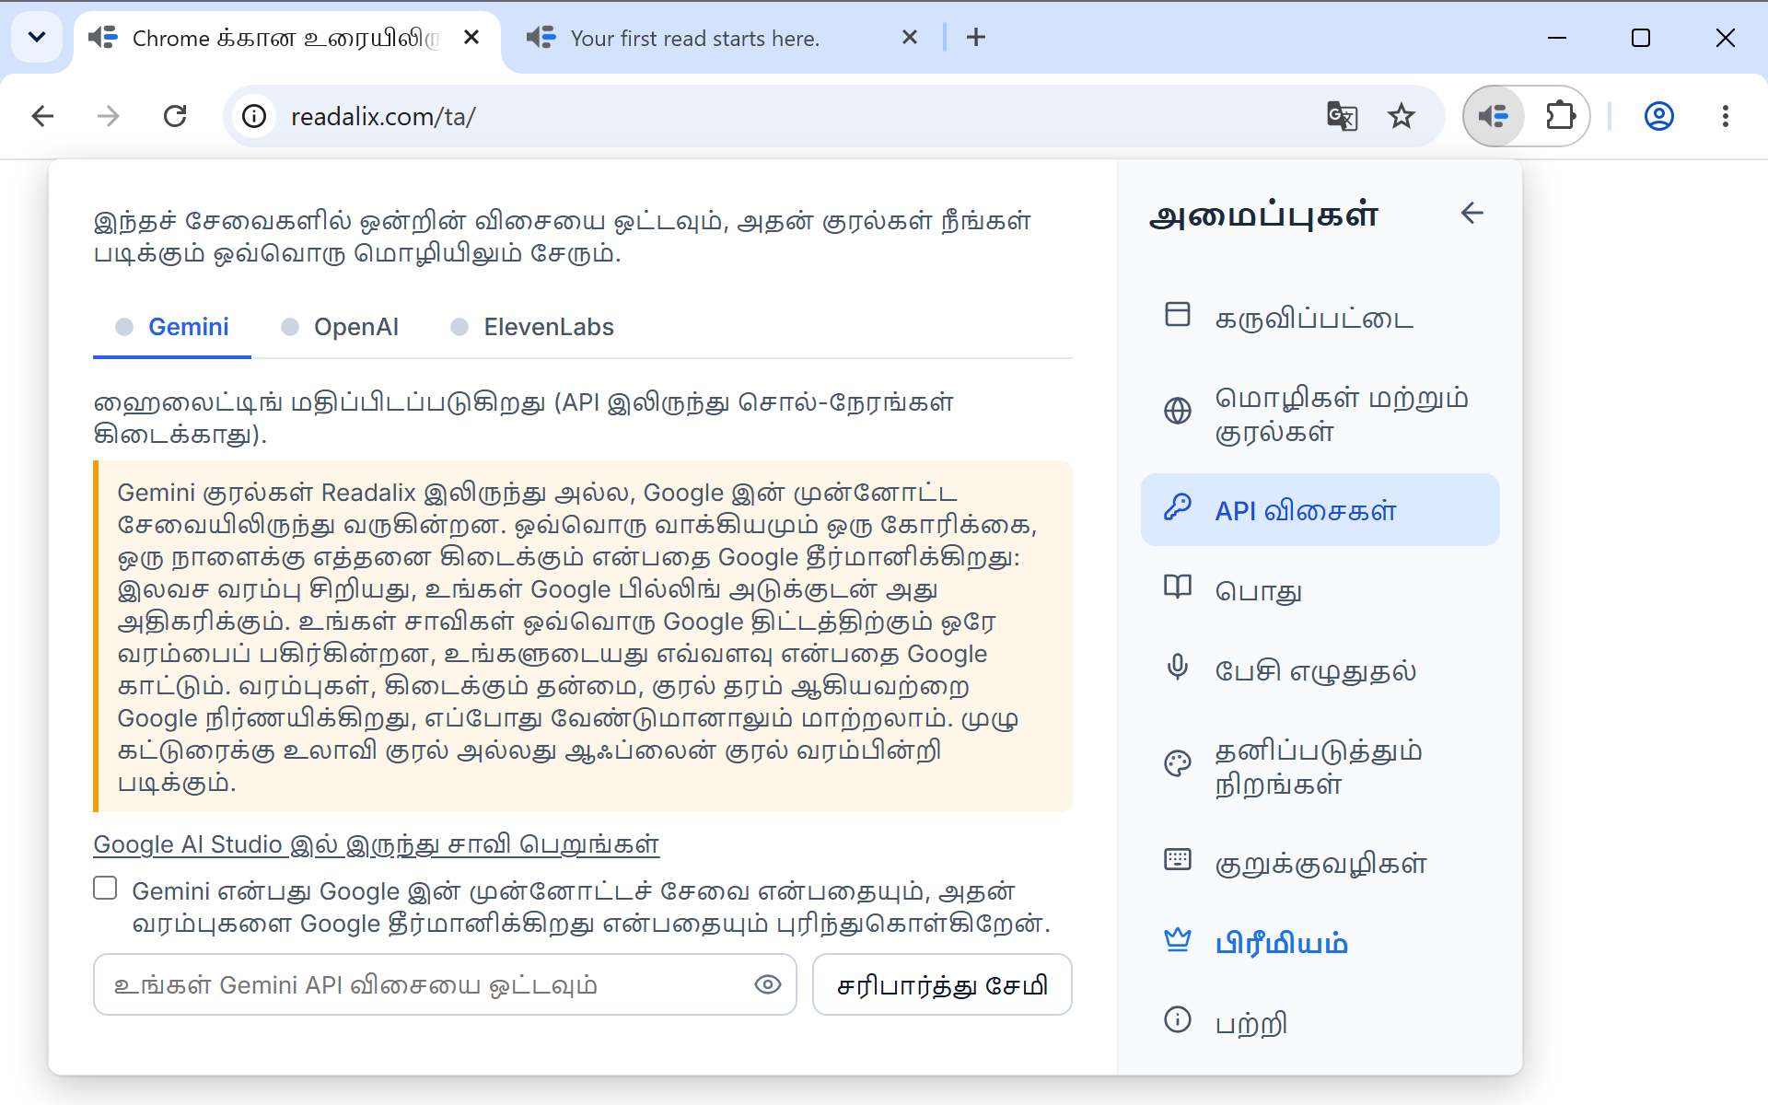
Task: Reload the page
Action: coord(175,116)
